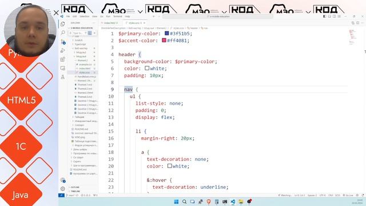
Task: Change language mode via SCSS status
Action: [x=337, y=195]
